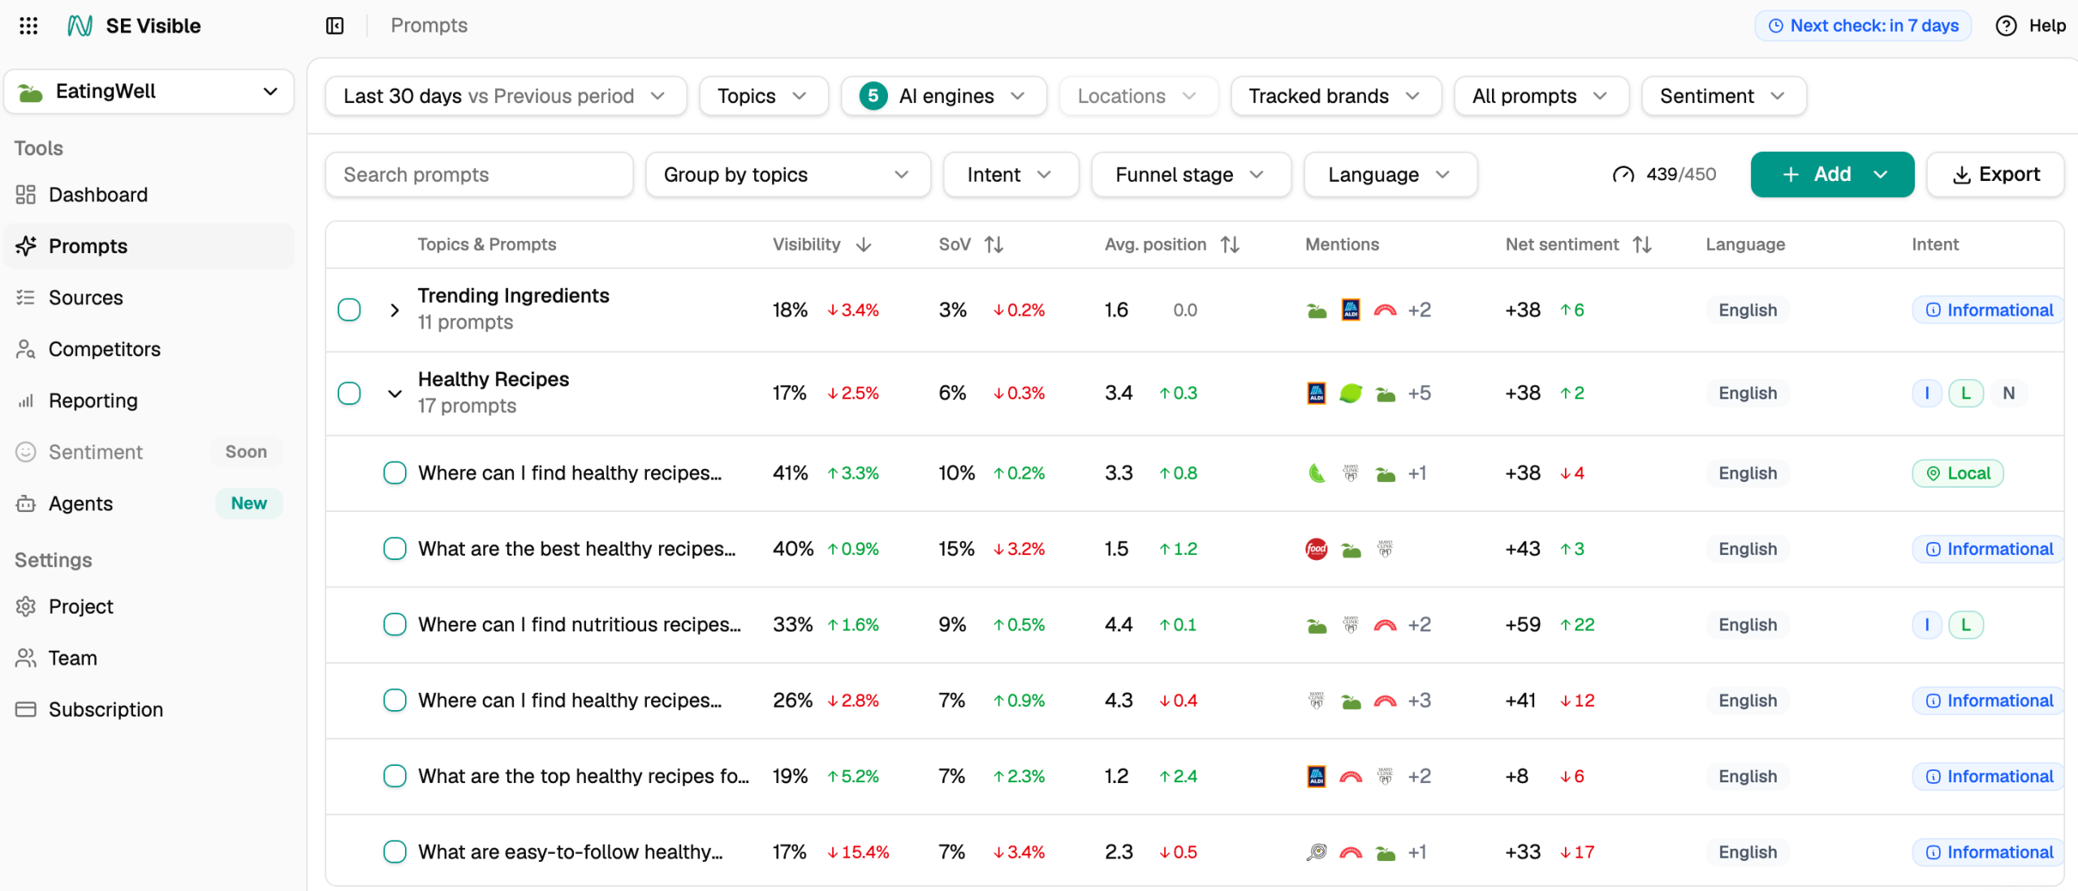Click ALDI brand icon in Trending Ingredients row
Image resolution: width=2078 pixels, height=891 pixels.
1351,310
